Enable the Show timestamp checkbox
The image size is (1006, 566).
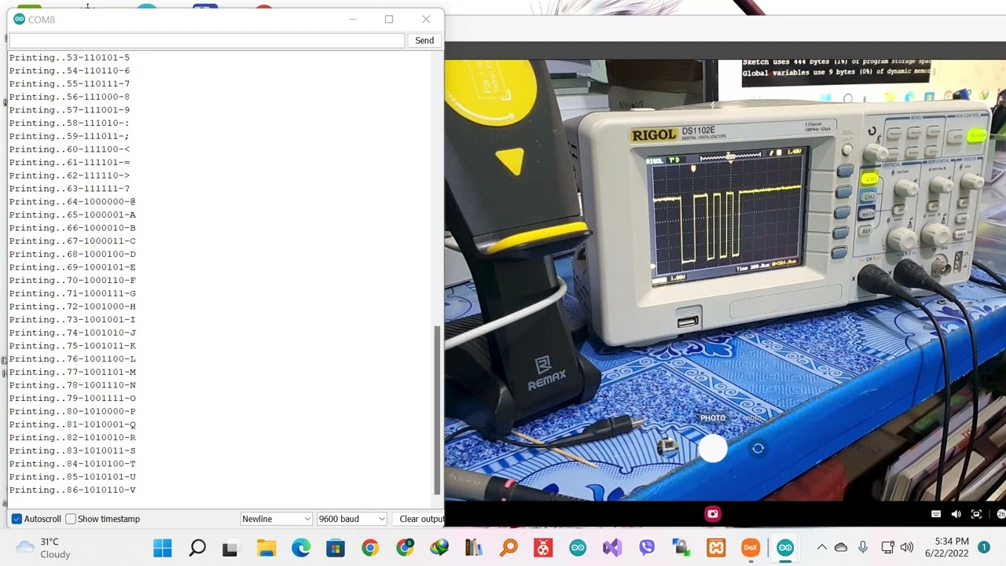71,519
